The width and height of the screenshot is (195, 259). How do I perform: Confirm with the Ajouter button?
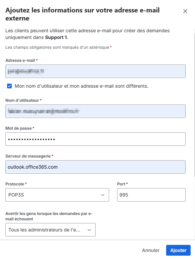click(178, 250)
